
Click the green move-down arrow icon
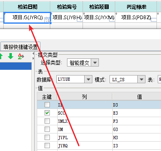click(x=11, y=56)
